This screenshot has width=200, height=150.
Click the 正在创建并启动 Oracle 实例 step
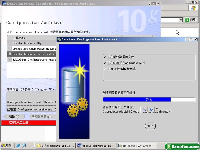click(126, 63)
